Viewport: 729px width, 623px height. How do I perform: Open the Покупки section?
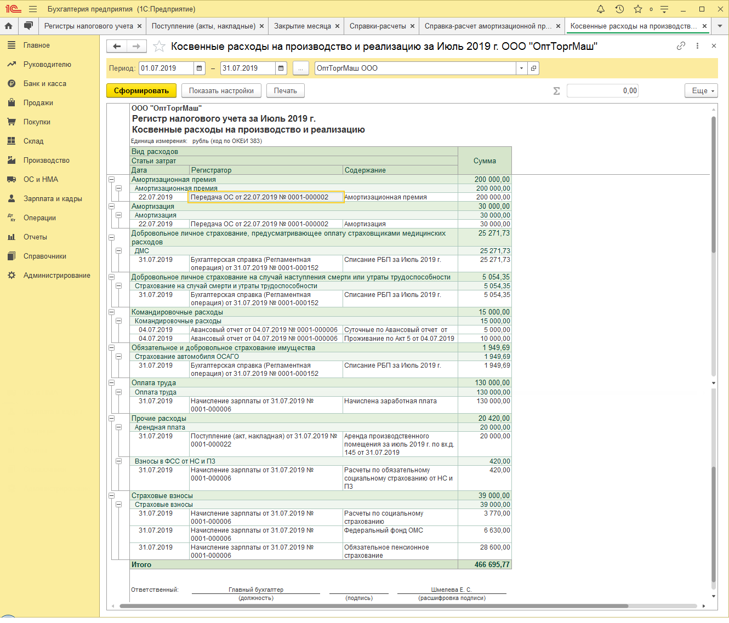click(x=37, y=122)
